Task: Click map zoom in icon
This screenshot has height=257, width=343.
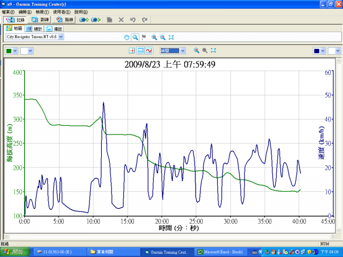Action: coord(154,37)
